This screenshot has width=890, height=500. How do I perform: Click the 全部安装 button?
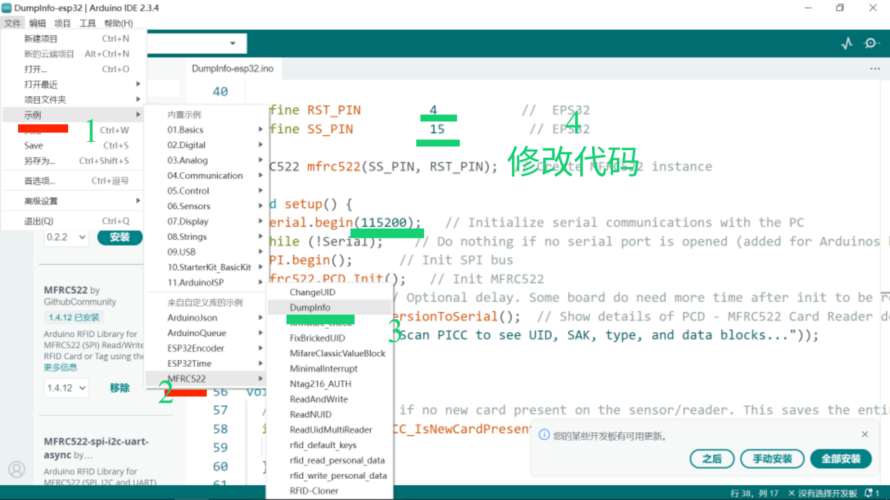pos(840,459)
